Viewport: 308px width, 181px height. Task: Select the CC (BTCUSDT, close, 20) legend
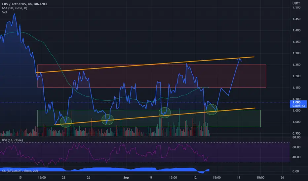click(x=20, y=170)
